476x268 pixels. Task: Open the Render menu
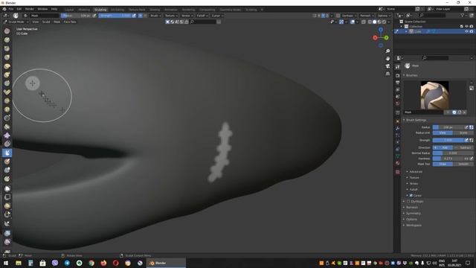[x=30, y=9]
